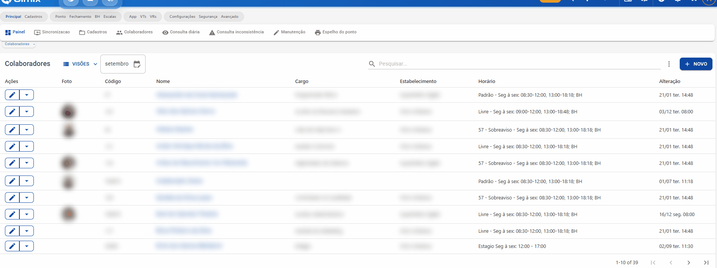Expand actions dropdown for 01/07 ter. 11:18 row
The image size is (717, 268).
click(x=27, y=181)
